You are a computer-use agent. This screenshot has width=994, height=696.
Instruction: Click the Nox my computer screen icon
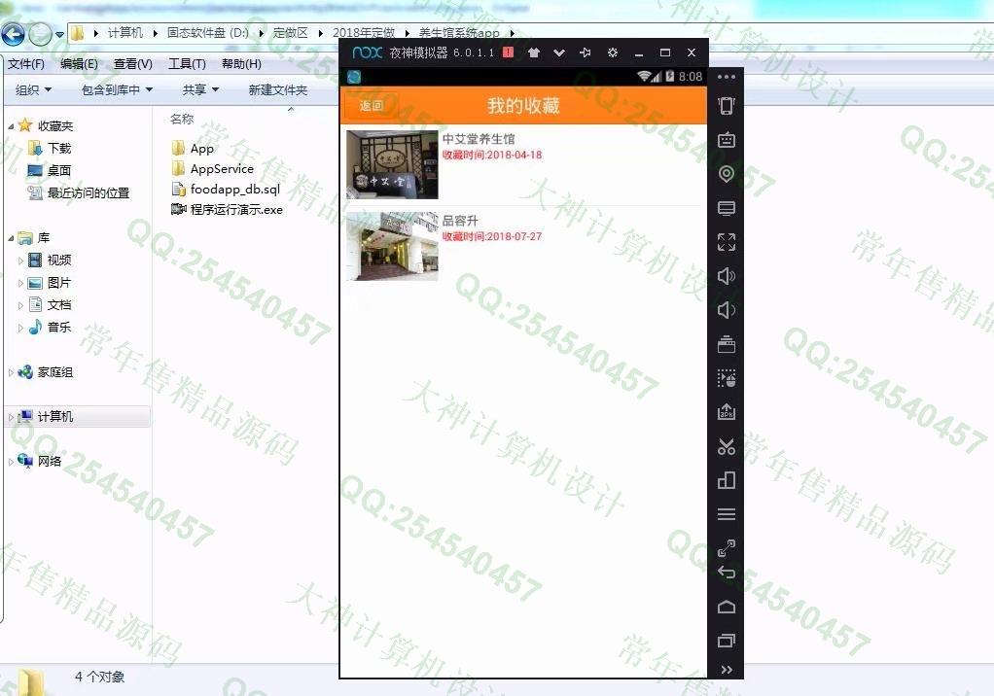(x=727, y=208)
